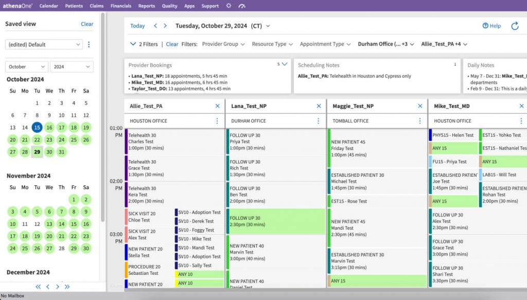Viewport: 527px width, 300px height.
Task: Select October 15 on the mini calendar
Action: click(37, 127)
